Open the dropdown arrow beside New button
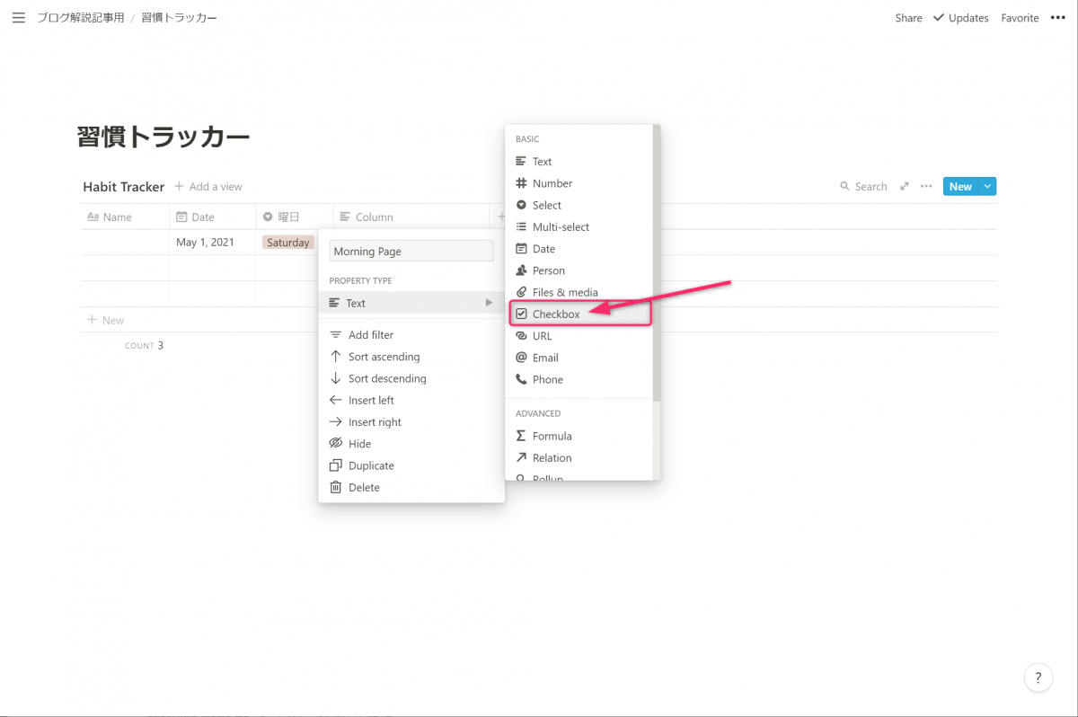1078x717 pixels. pos(987,187)
